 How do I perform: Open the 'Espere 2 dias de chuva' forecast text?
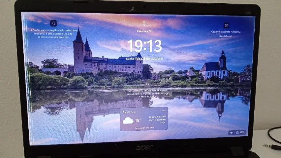157,119
